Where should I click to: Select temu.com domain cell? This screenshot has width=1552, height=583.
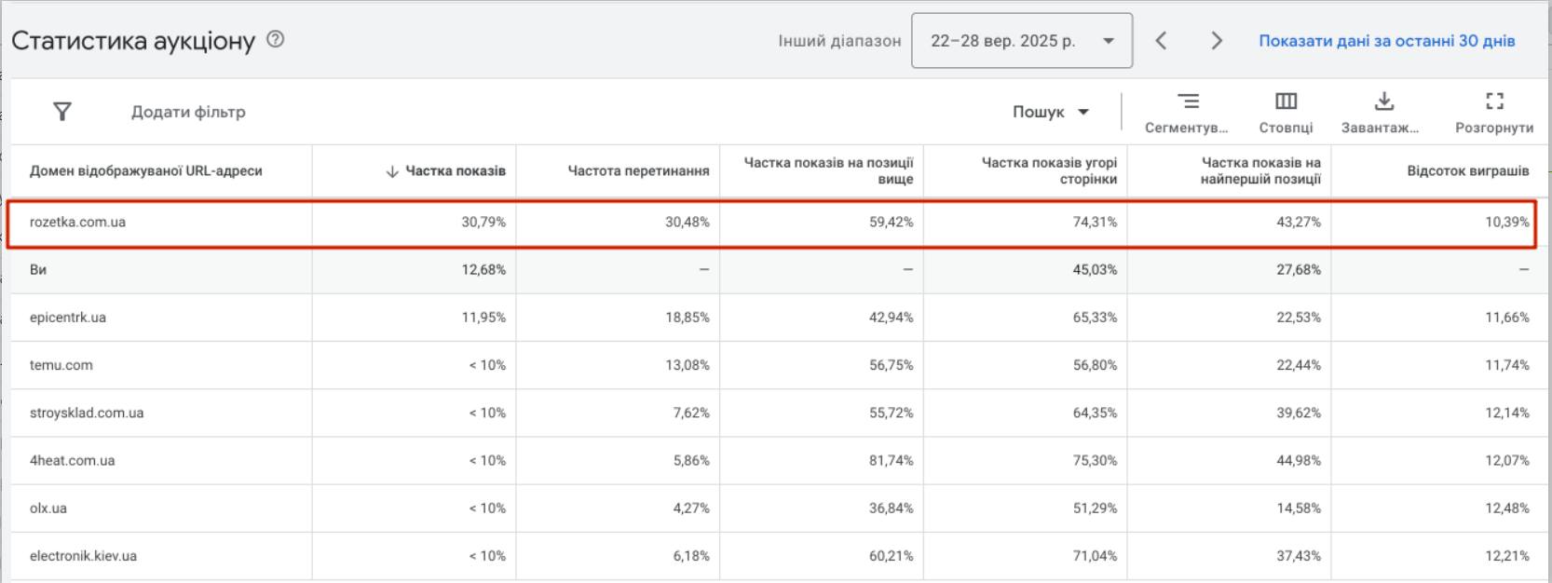(61, 365)
